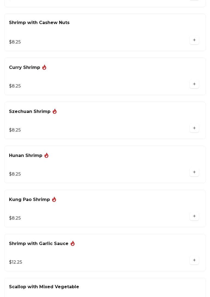Add Kung Pao Shrimp with plus icon
210x297 pixels.
tap(194, 216)
